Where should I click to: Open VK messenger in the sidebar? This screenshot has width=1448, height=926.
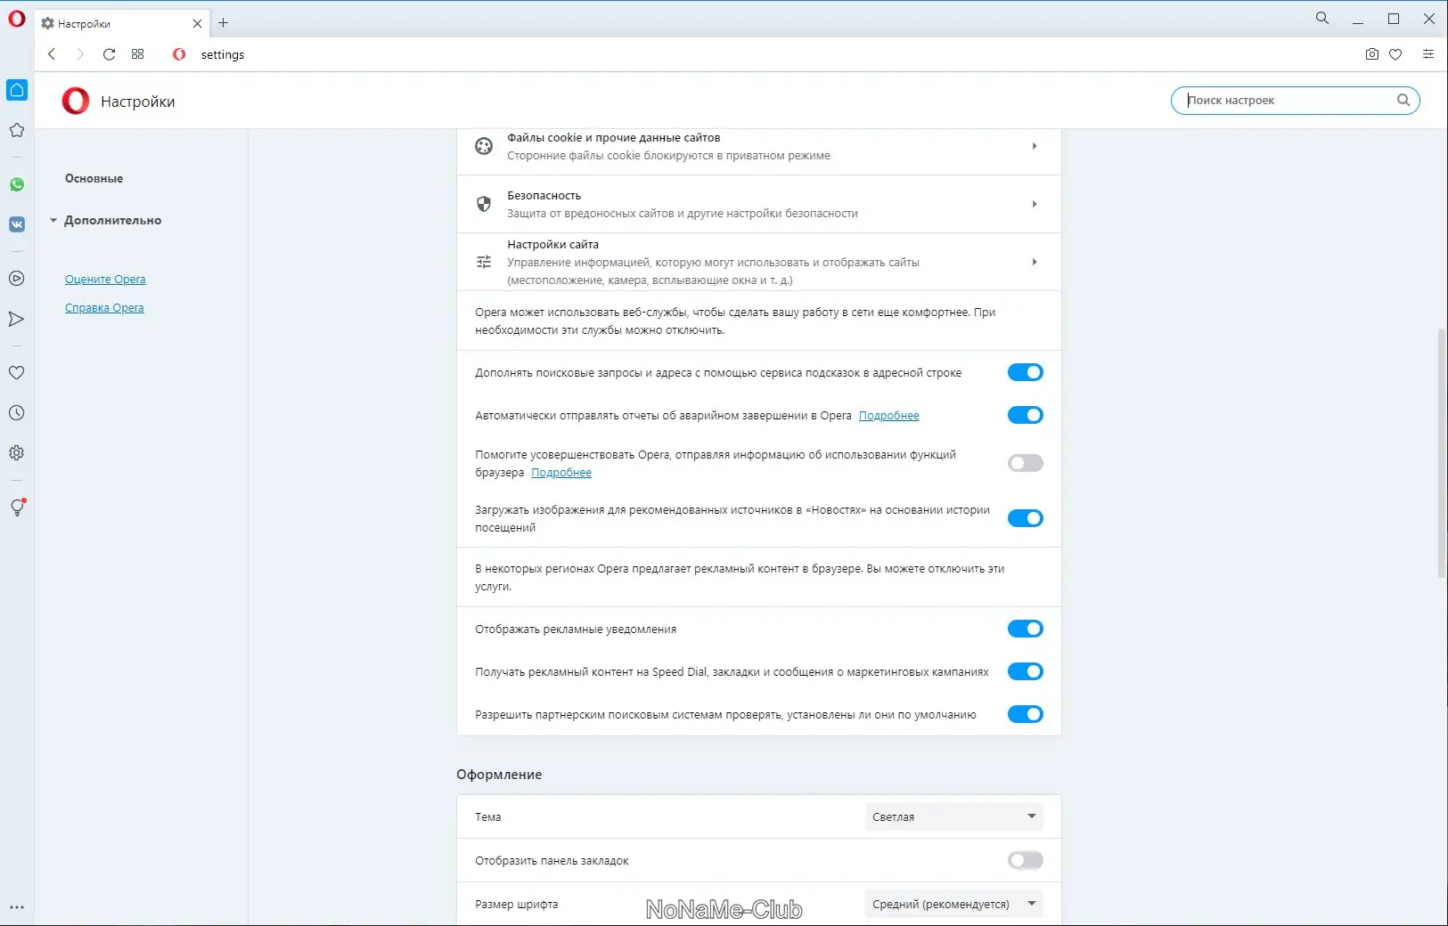pyautogui.click(x=17, y=224)
